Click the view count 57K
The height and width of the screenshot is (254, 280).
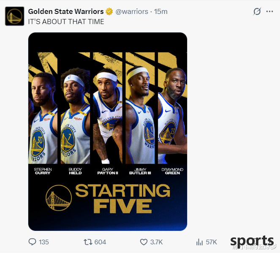(x=211, y=242)
